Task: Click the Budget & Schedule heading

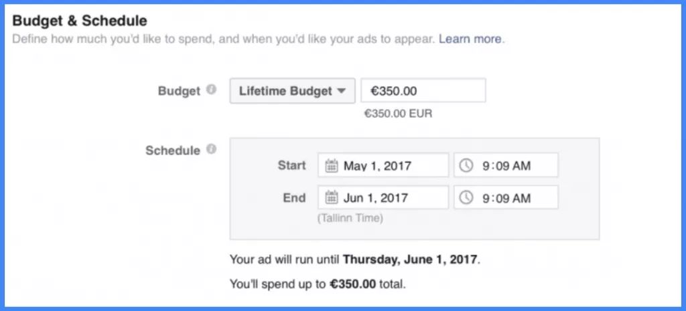Action: [x=80, y=21]
